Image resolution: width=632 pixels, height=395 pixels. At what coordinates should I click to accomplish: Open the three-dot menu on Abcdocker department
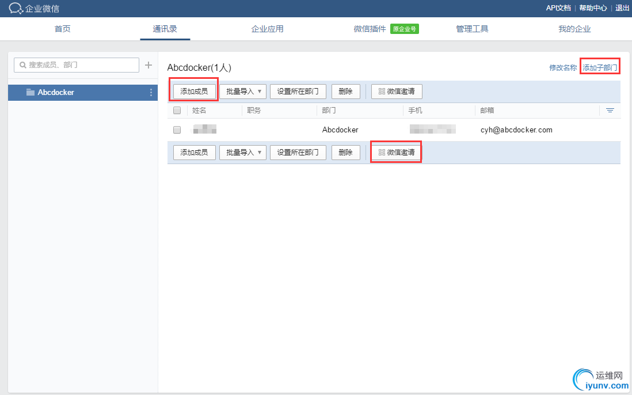point(151,92)
